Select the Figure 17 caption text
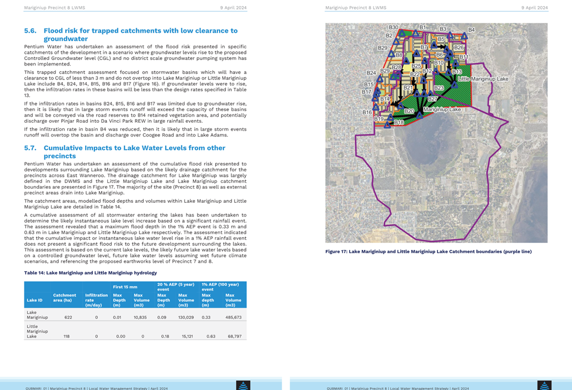 (428, 252)
